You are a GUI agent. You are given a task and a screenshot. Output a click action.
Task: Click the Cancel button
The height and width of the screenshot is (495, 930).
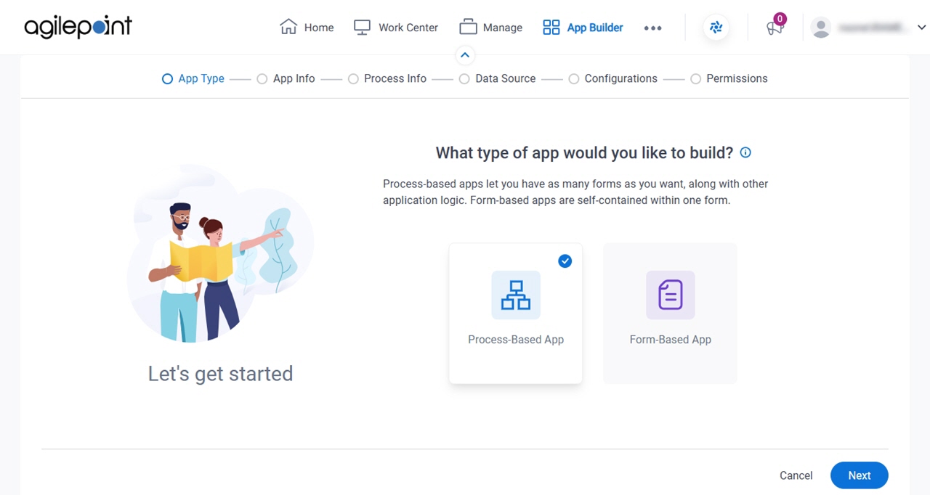click(x=796, y=475)
